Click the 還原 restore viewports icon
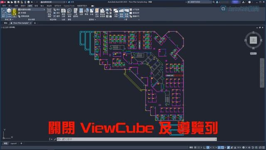266x150 pixels. tap(57, 16)
